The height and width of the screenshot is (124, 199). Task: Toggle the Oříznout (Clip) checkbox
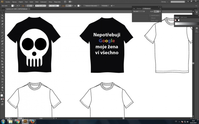tap(150, 18)
